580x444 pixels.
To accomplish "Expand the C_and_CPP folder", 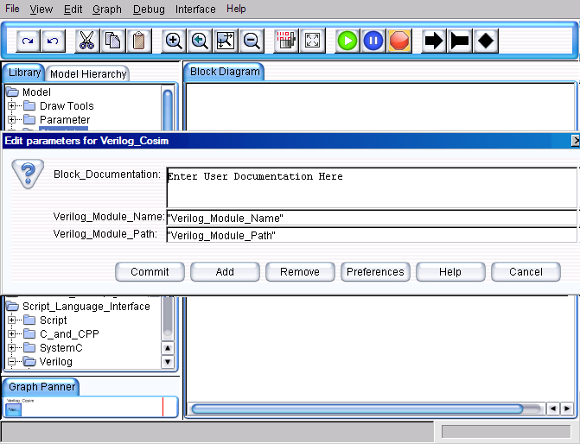I will [x=11, y=333].
